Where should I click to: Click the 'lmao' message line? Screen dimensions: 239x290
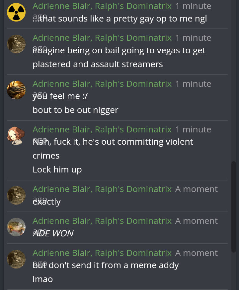point(42,279)
